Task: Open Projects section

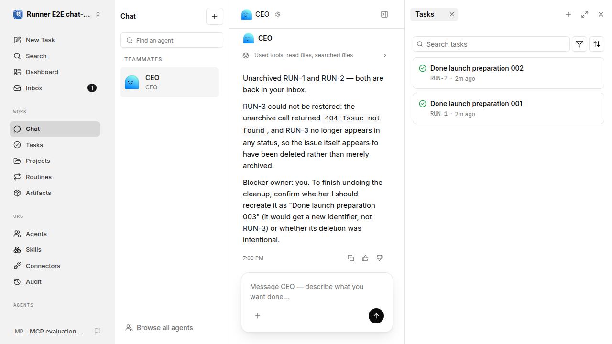Action: coord(55,161)
